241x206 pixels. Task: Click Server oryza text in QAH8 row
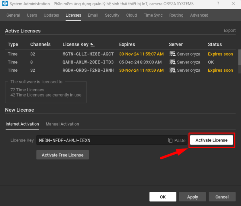click(188, 62)
